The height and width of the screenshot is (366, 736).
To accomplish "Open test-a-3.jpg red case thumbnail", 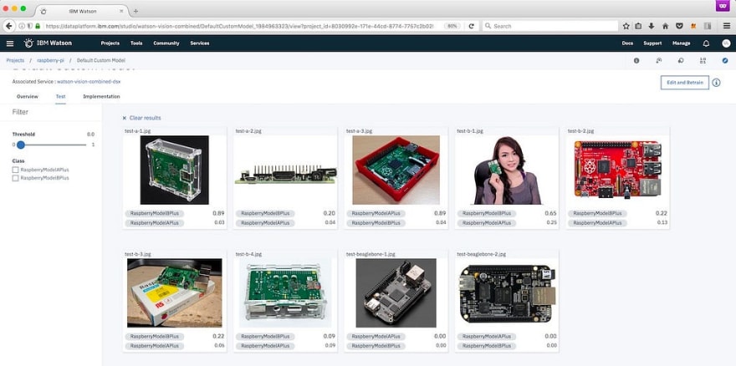I will 396,170.
